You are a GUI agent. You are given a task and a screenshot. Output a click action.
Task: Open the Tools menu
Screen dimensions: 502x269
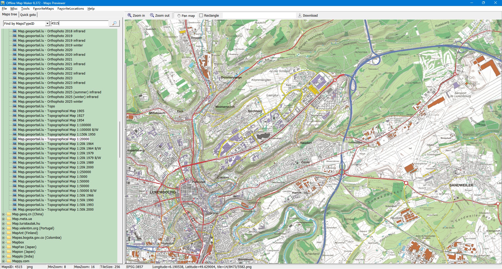tap(25, 8)
